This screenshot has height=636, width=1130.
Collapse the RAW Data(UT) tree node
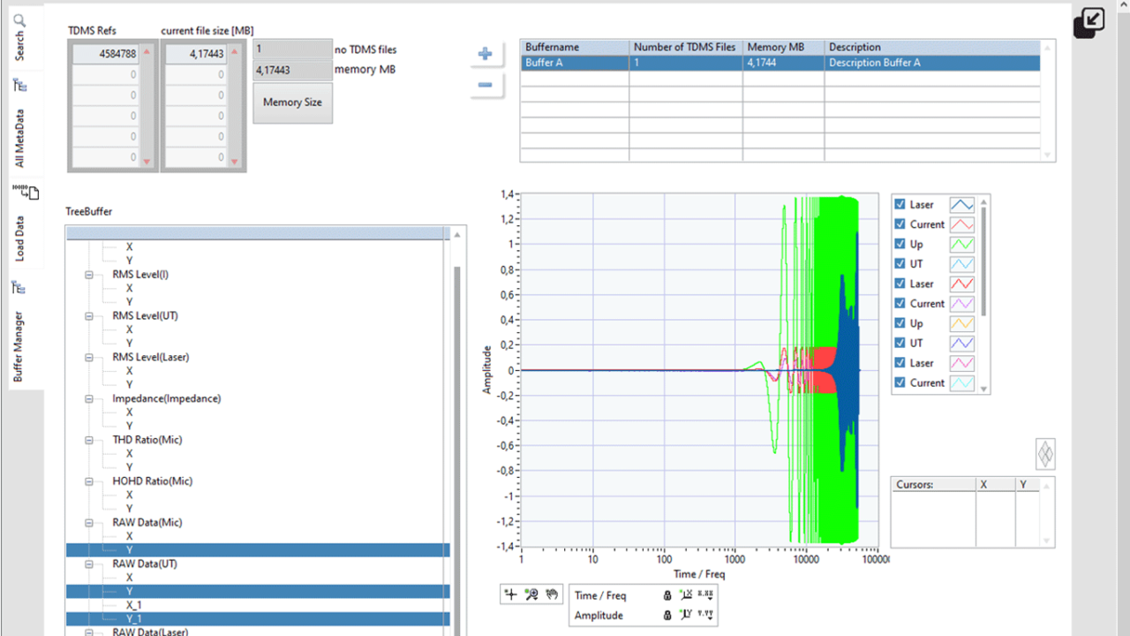(x=89, y=564)
